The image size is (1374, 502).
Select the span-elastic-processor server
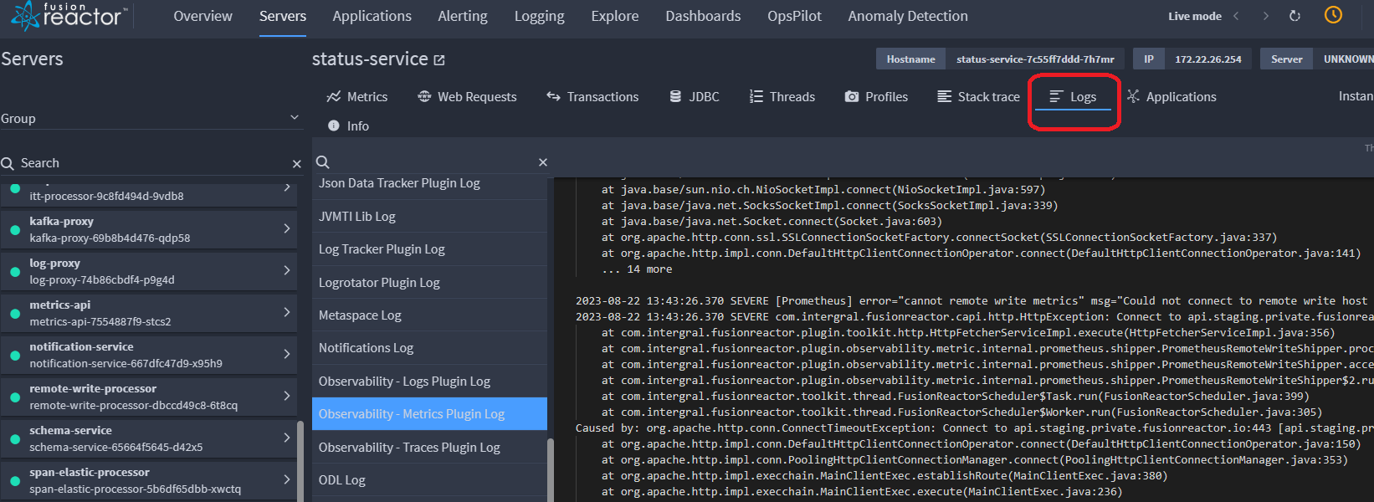pos(149,480)
